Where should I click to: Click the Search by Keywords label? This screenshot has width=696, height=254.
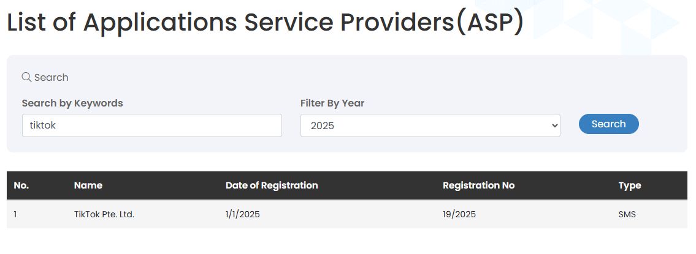pyautogui.click(x=72, y=103)
